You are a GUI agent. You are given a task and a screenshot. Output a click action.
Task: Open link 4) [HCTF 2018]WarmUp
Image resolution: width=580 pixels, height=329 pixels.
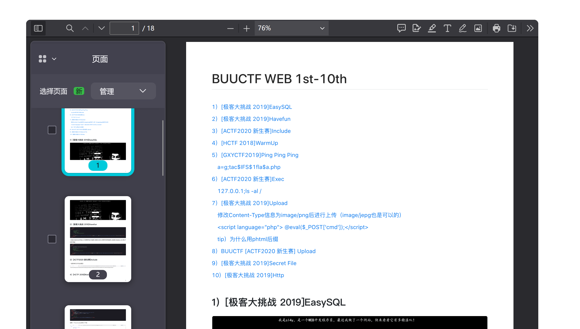(x=245, y=143)
